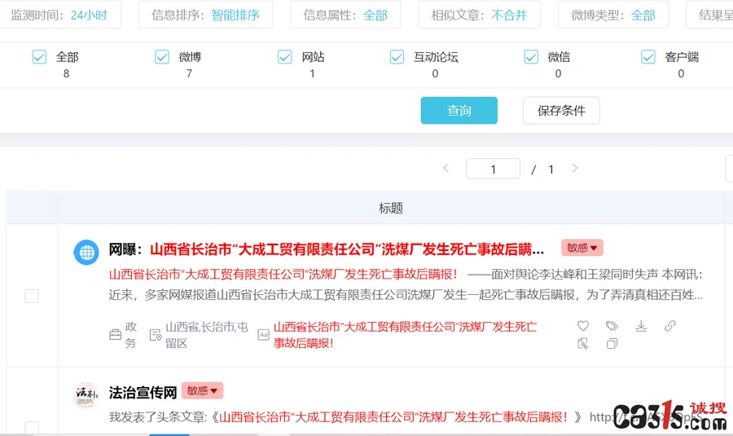
Task: Open the 敏感 tag dropdown on first result
Action: pos(582,248)
